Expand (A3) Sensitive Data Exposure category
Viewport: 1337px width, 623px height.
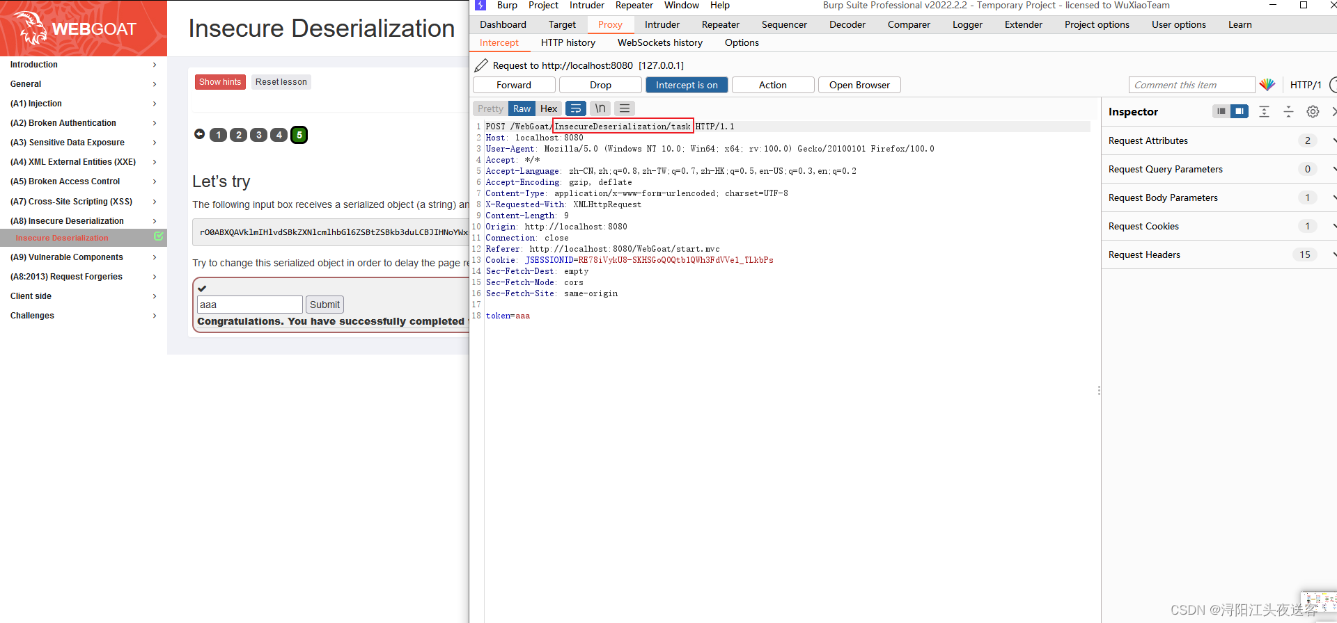coord(84,143)
